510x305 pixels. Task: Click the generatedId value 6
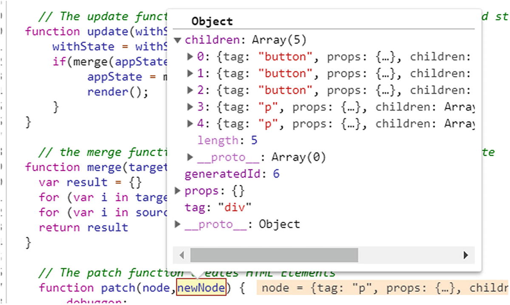276,174
